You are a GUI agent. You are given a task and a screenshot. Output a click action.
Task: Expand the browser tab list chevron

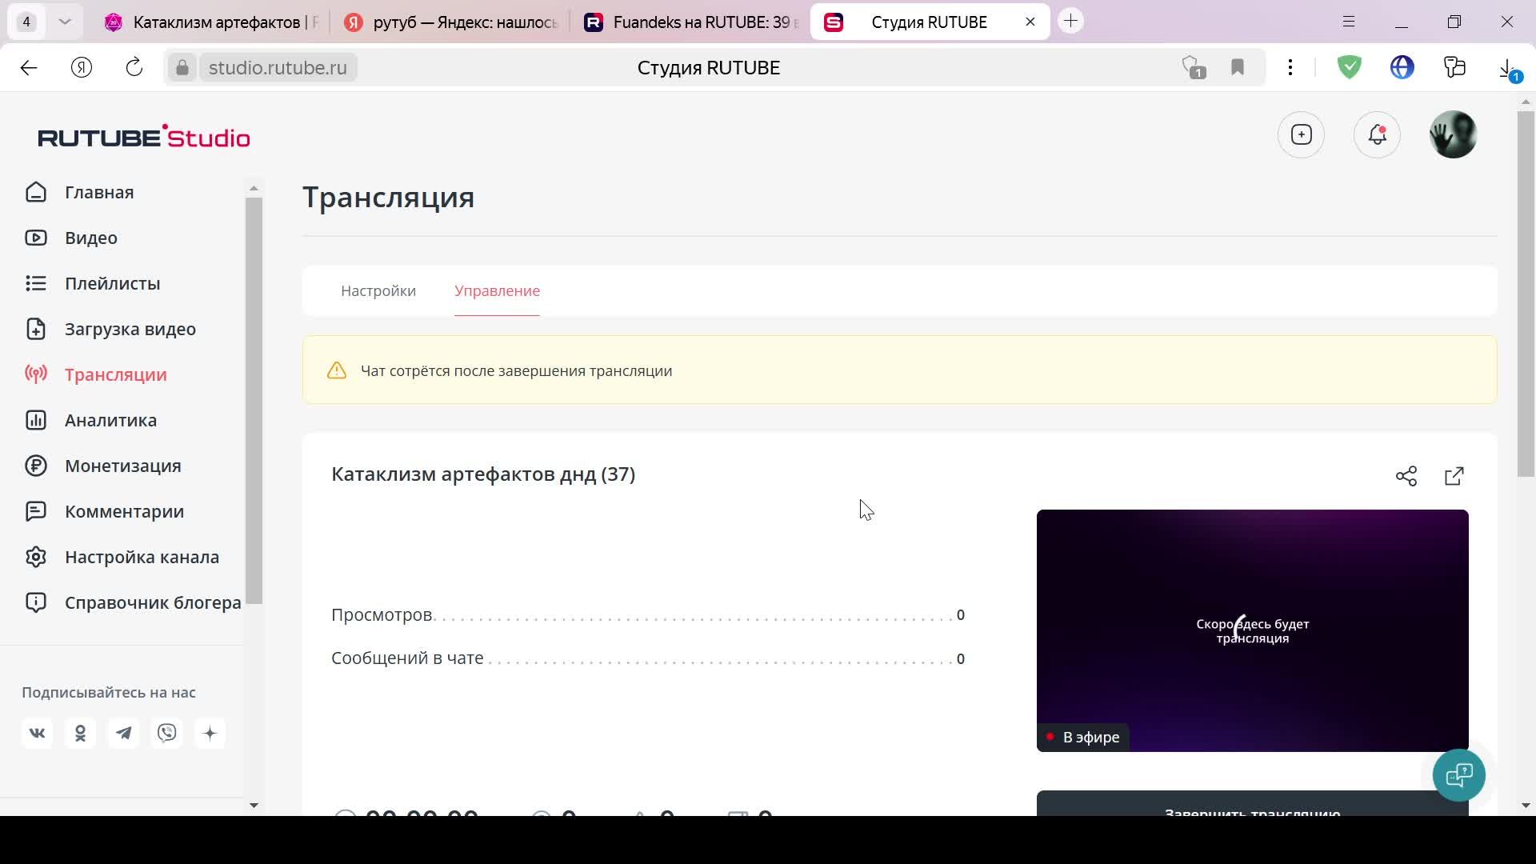pyautogui.click(x=65, y=22)
